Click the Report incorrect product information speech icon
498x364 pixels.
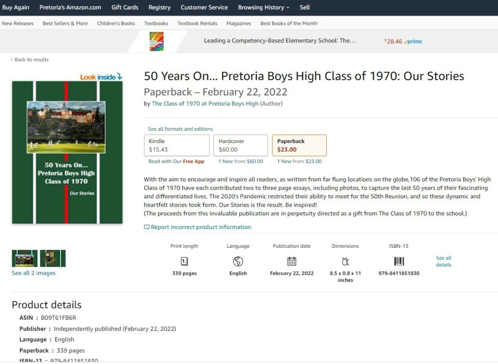(146, 227)
